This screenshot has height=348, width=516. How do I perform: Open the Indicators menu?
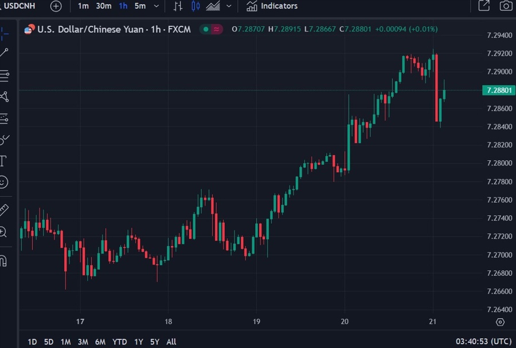click(272, 6)
